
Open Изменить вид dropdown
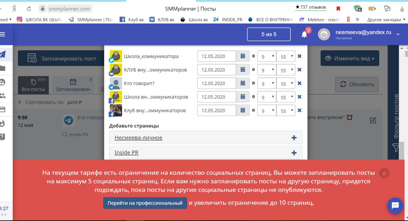[x=350, y=58]
